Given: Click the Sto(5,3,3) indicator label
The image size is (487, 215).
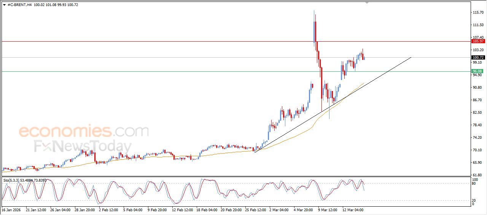Looking at the screenshot, I should (x=11, y=180).
